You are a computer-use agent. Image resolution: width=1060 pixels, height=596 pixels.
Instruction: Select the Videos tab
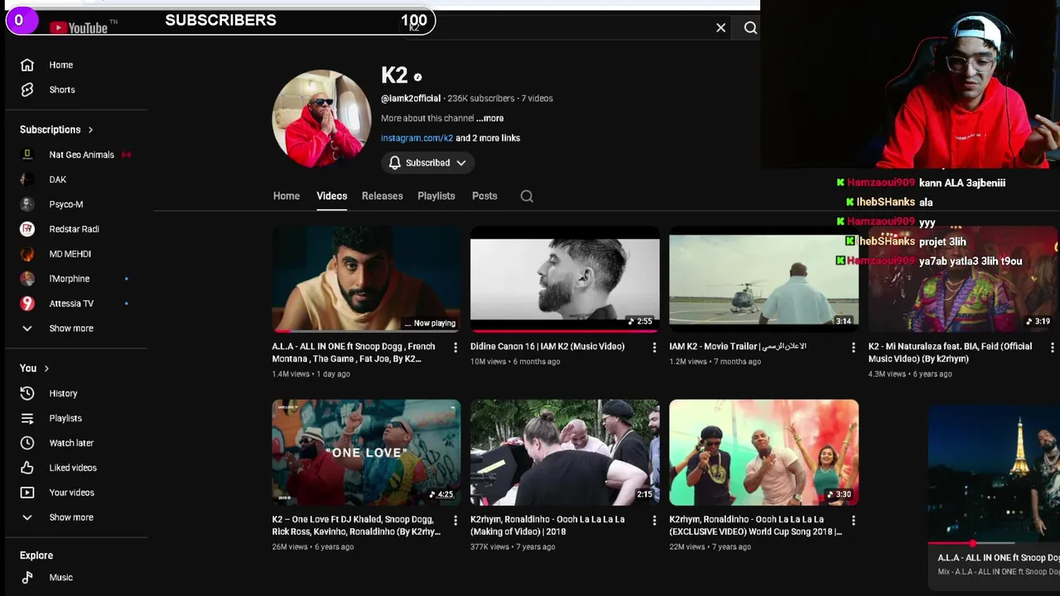pos(331,196)
